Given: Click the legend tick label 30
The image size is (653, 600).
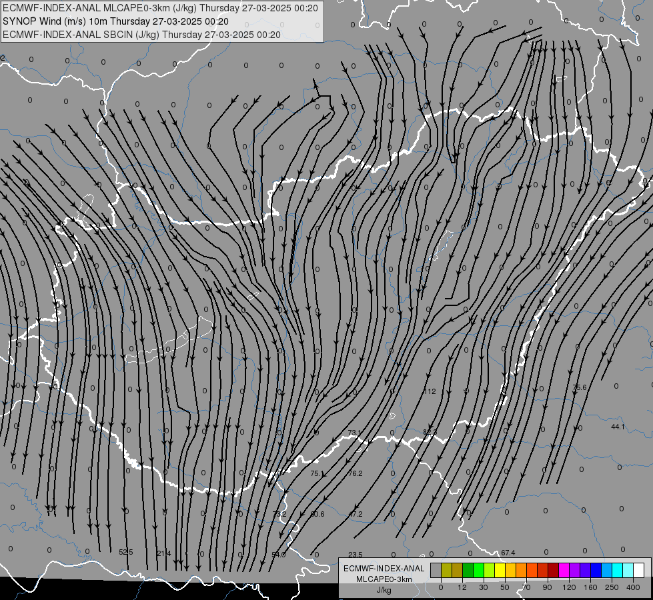Looking at the screenshot, I should 484,587.
